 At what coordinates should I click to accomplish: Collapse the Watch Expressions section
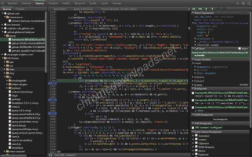tap(193, 13)
